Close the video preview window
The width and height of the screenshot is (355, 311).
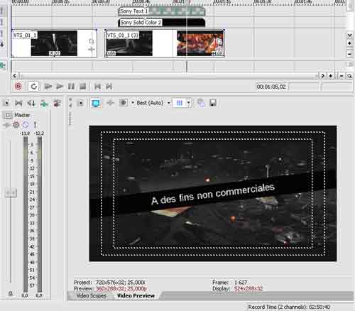(x=70, y=99)
